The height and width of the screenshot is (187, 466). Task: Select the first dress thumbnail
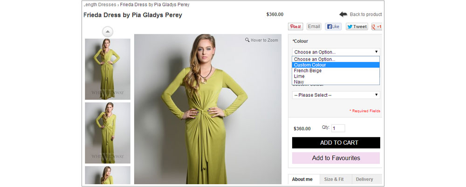108,69
